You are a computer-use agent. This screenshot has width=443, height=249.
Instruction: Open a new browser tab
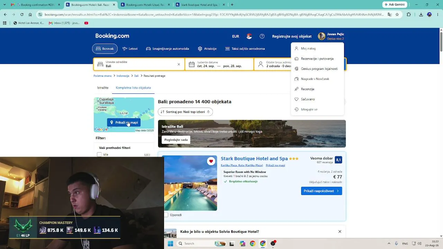tap(232, 5)
